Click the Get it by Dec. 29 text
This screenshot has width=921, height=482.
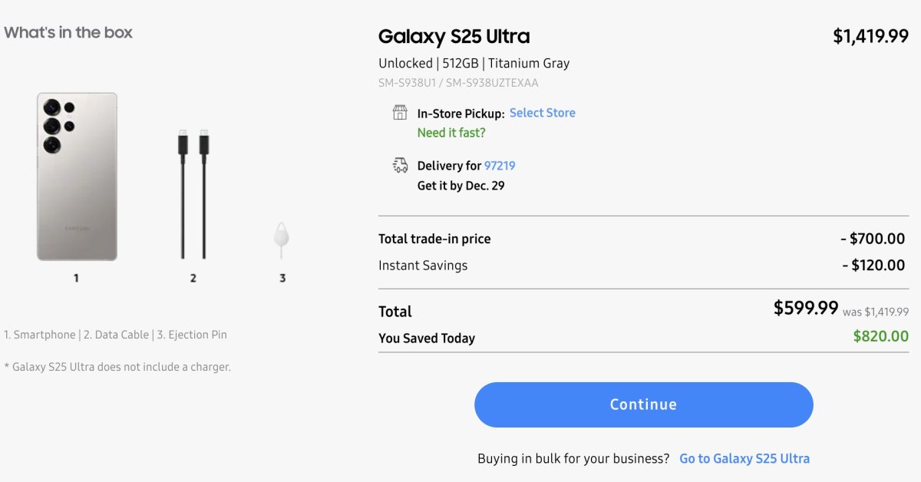[460, 186]
